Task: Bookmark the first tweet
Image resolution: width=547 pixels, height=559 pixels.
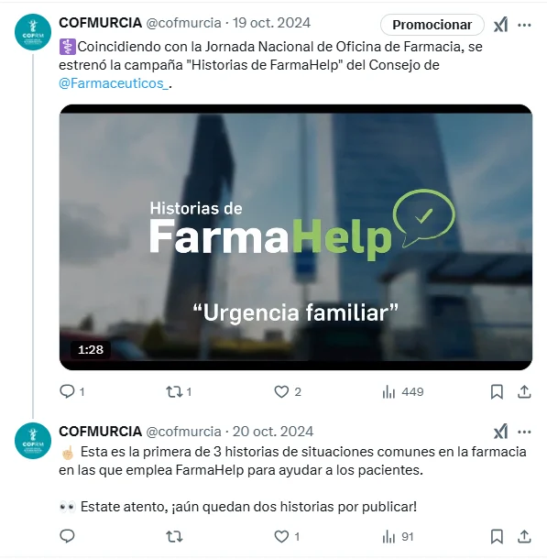Action: tap(497, 392)
